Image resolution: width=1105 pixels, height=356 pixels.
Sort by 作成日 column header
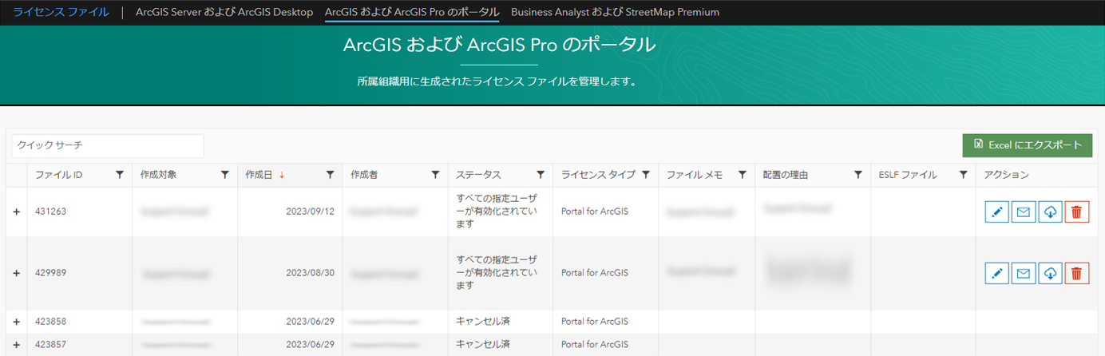click(259, 175)
